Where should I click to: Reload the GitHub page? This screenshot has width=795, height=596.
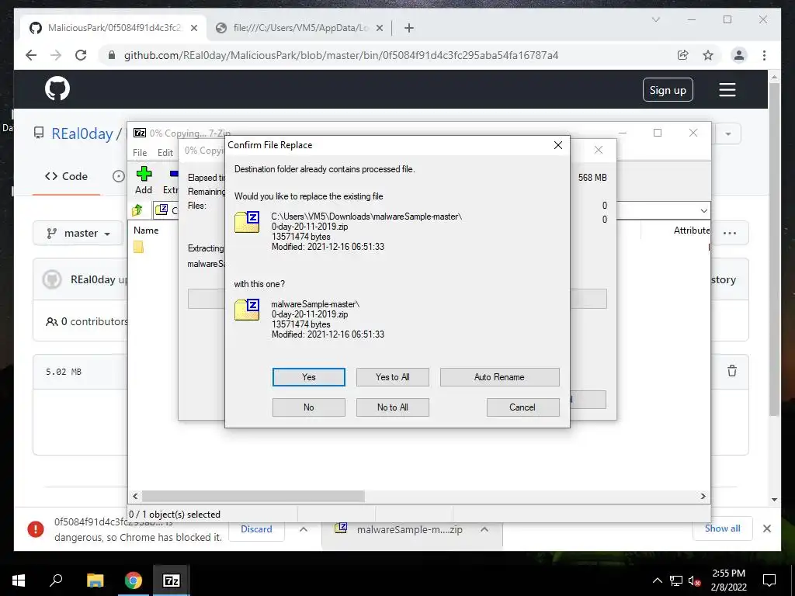[81, 55]
